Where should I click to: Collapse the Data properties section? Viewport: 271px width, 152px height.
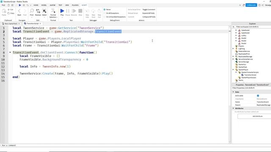click(x=233, y=92)
